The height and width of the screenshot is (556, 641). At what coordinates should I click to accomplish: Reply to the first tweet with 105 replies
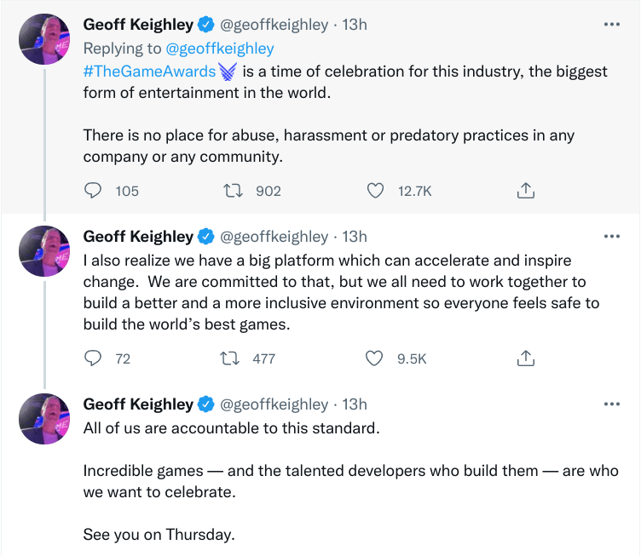click(x=94, y=191)
